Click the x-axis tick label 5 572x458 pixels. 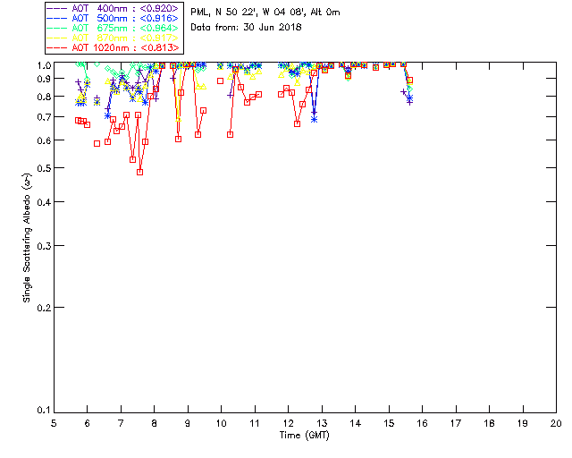point(54,422)
